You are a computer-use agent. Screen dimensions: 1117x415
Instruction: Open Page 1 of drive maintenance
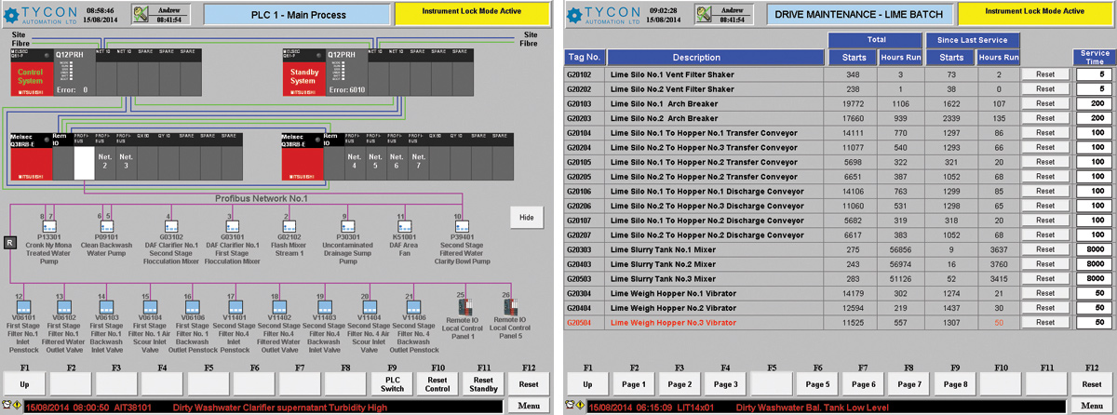coord(633,383)
